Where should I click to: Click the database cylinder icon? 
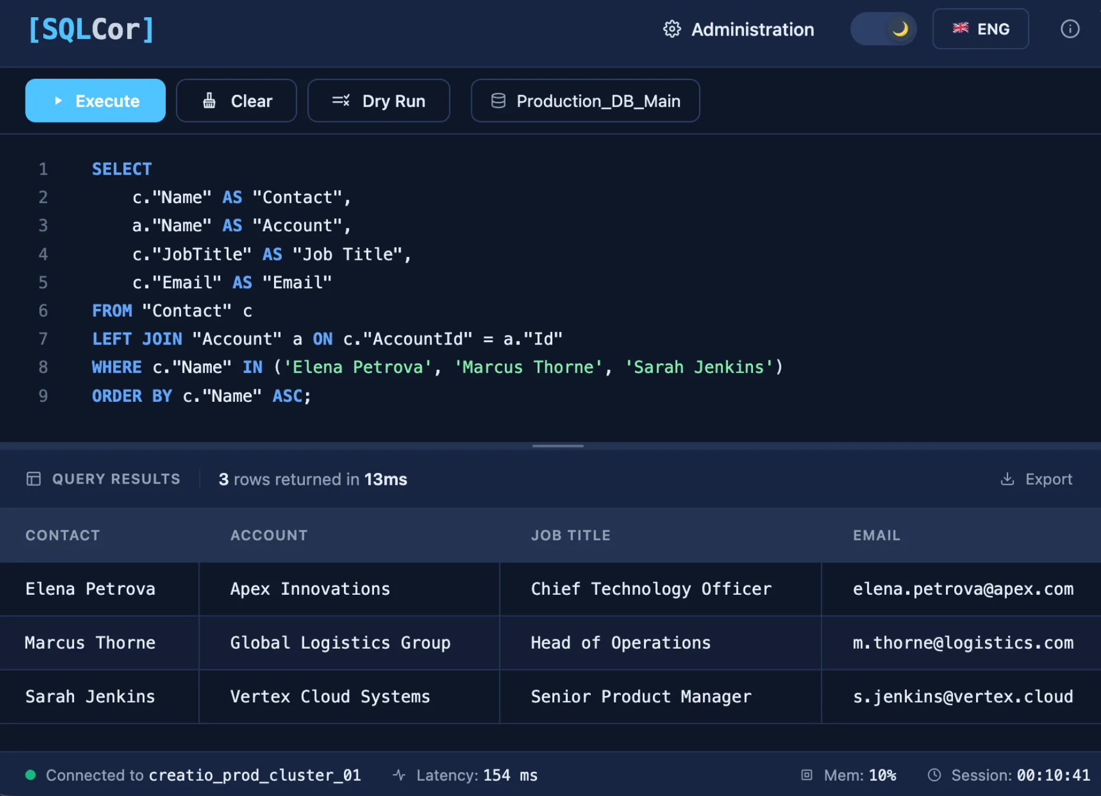pos(498,101)
